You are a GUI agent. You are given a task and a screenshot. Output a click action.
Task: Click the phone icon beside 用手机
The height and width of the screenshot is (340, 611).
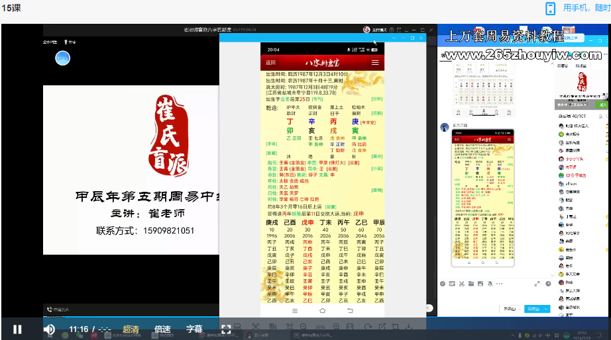[549, 8]
